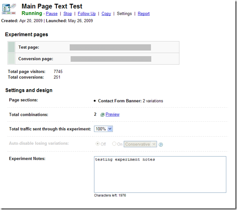Click inside the Experiment Notes text box
Viewport: 237px width, 210px height.
[160, 175]
